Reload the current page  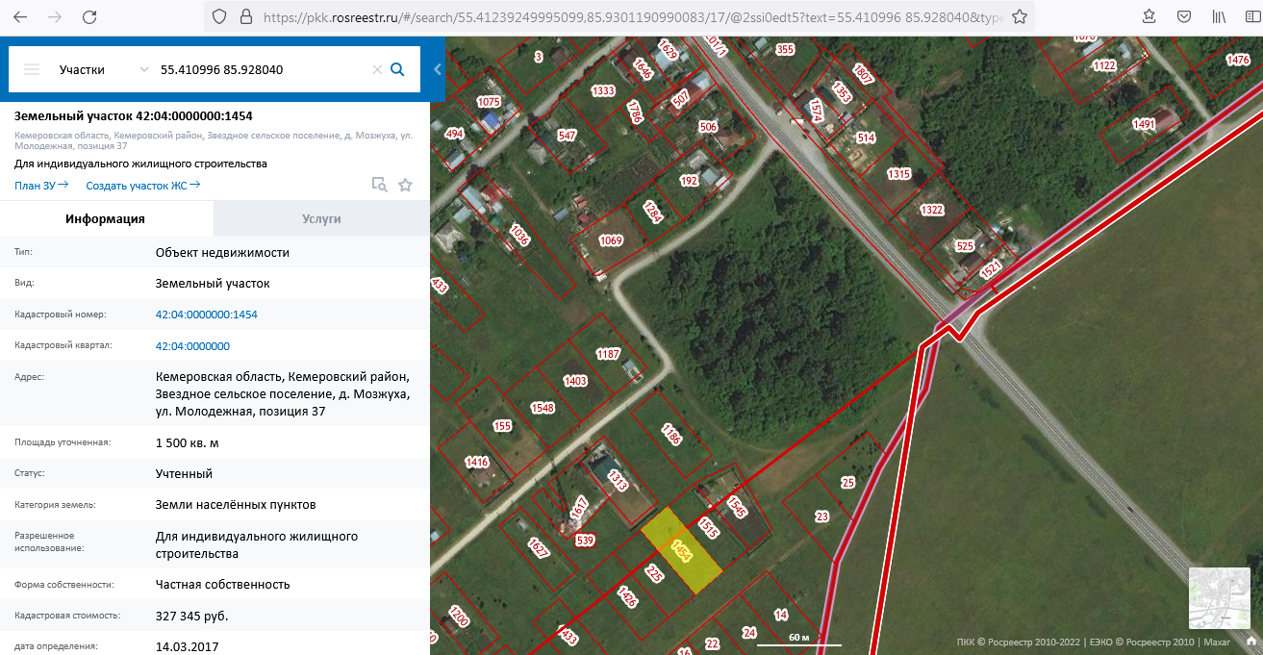(89, 17)
